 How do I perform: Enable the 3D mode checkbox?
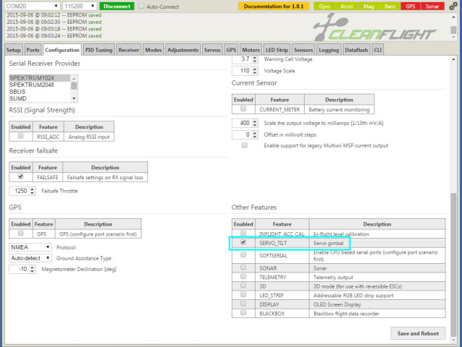(243, 286)
